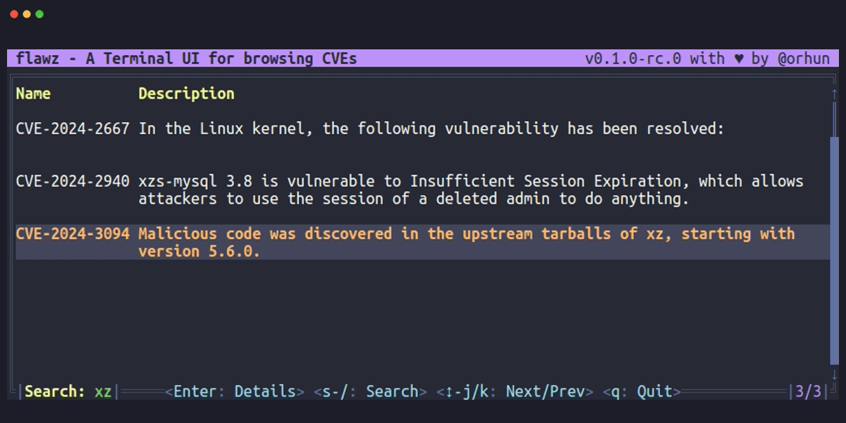
Task: Activate search via the s-/: Search hint
Action: pyautogui.click(x=370, y=391)
